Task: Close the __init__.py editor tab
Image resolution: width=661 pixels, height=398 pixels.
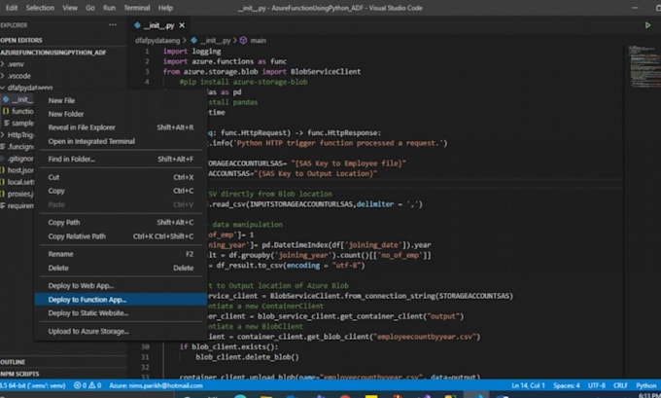Action: coord(182,25)
